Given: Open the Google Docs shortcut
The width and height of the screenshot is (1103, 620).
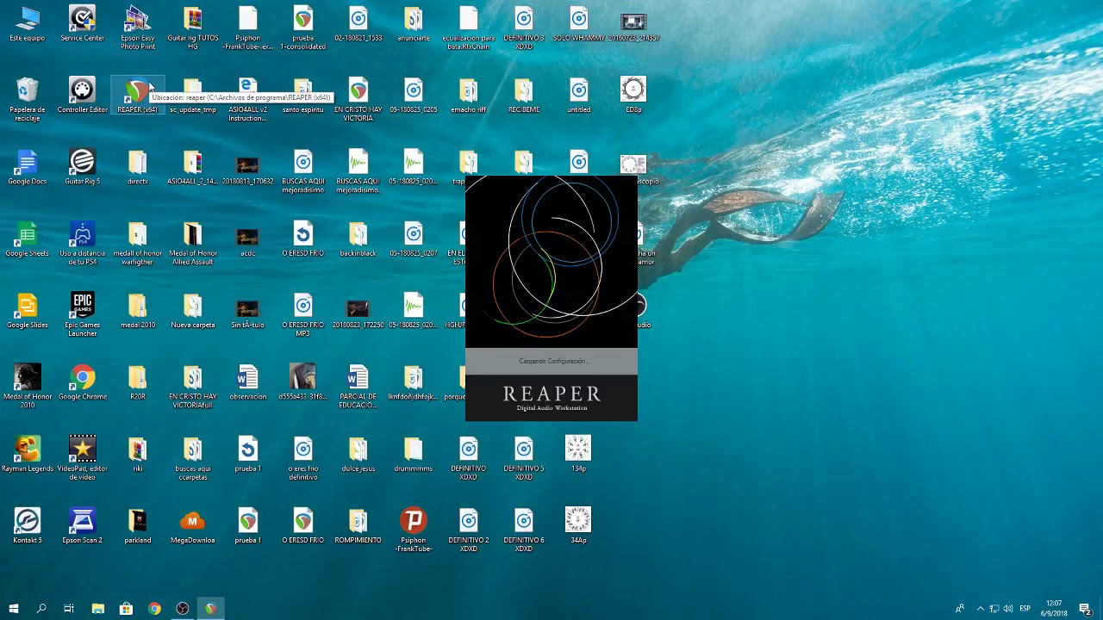Looking at the screenshot, I should (x=28, y=167).
